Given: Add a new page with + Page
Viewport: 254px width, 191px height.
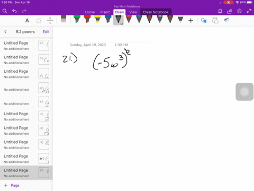Looking at the screenshot, I should (x=12, y=185).
